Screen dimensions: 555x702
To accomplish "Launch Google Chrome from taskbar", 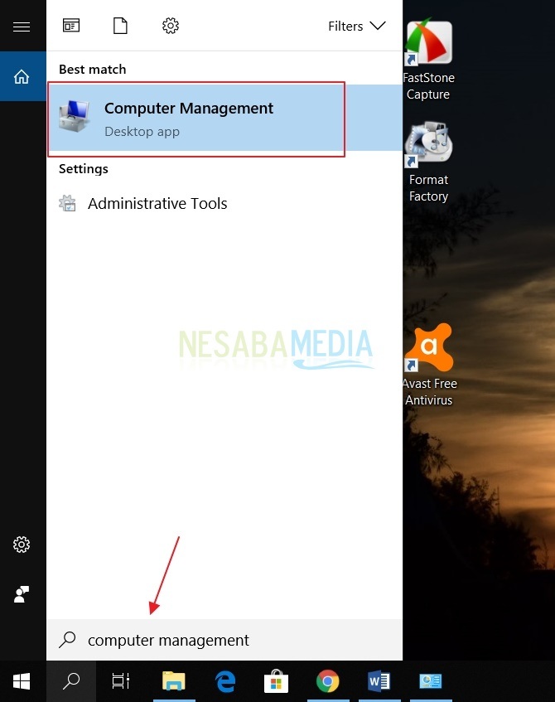I will (327, 681).
